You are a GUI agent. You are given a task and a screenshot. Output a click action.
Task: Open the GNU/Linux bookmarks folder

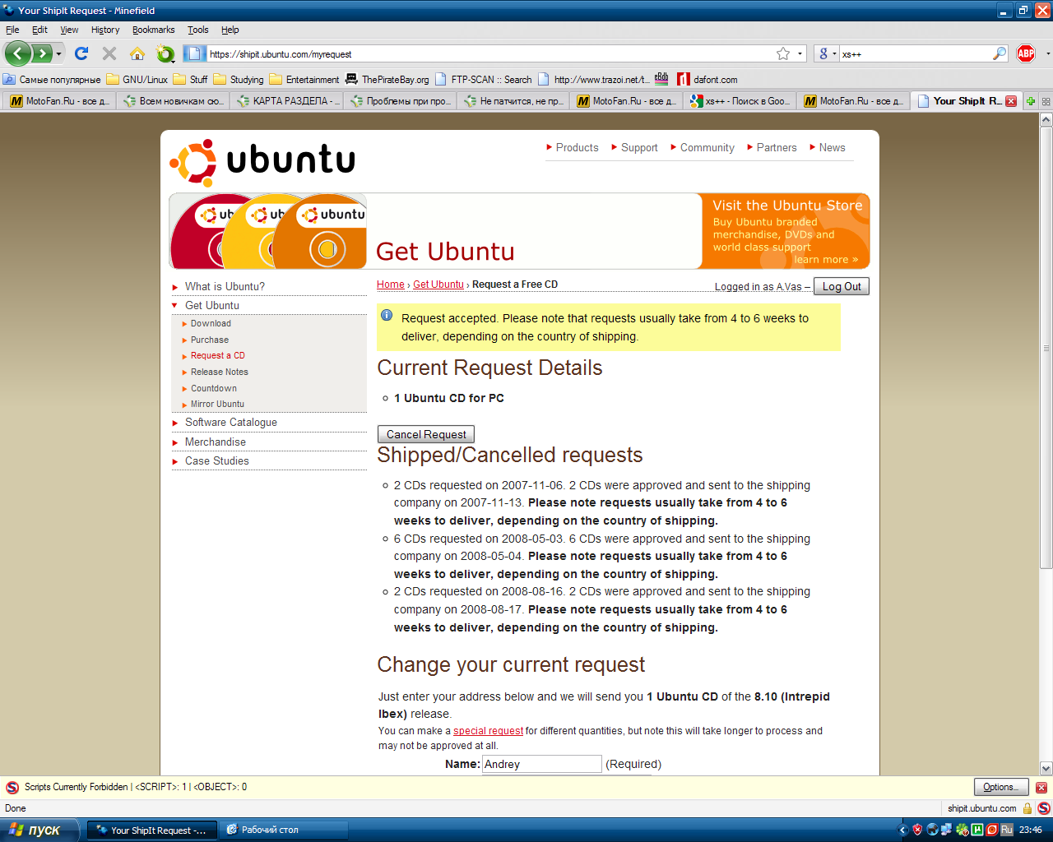click(137, 80)
